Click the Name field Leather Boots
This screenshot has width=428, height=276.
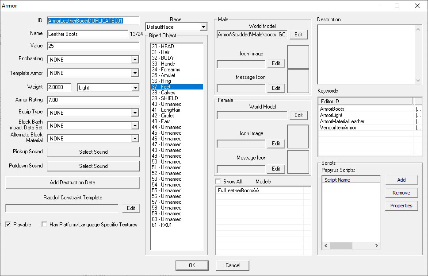[88, 34]
